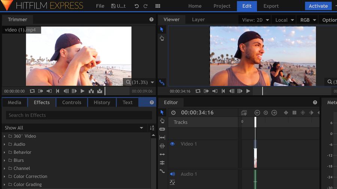Open the RGB channels dropdown
The image size is (337, 189).
coord(308,20)
